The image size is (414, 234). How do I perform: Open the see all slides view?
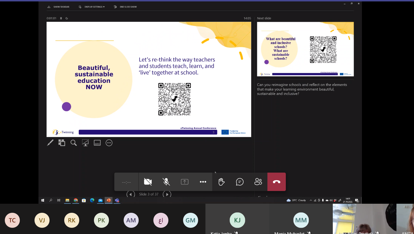(x=62, y=143)
